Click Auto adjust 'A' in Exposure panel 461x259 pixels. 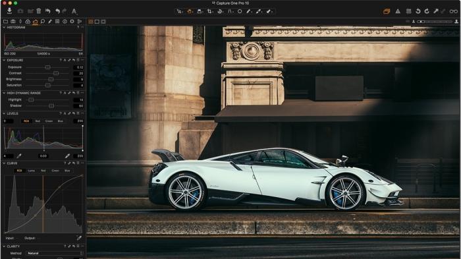pos(65,60)
